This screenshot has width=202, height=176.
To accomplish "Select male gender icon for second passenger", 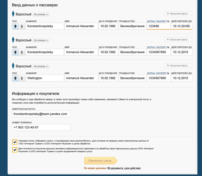I will coord(15,52).
